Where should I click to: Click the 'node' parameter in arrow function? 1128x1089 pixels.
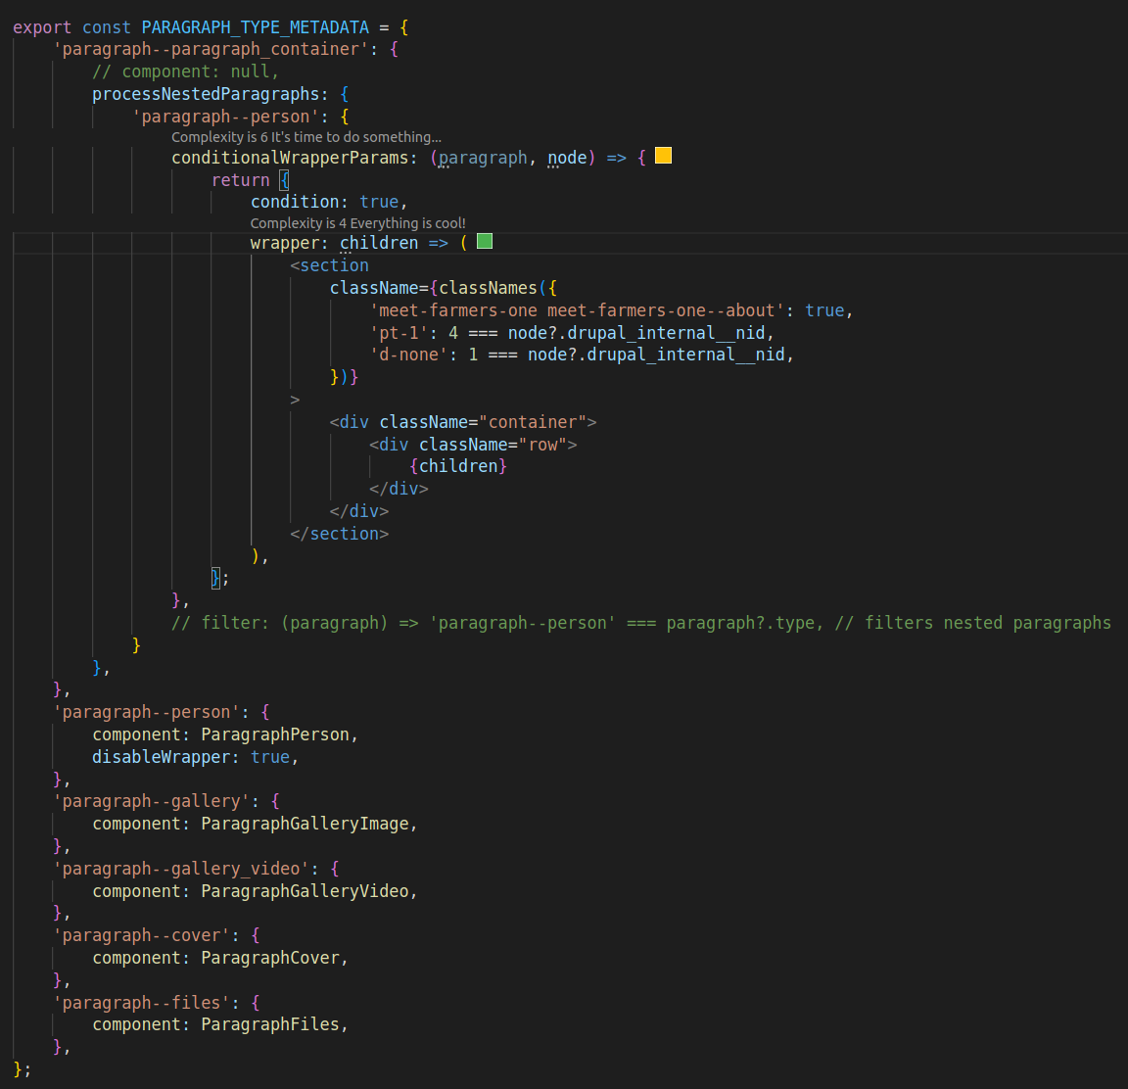coord(567,158)
